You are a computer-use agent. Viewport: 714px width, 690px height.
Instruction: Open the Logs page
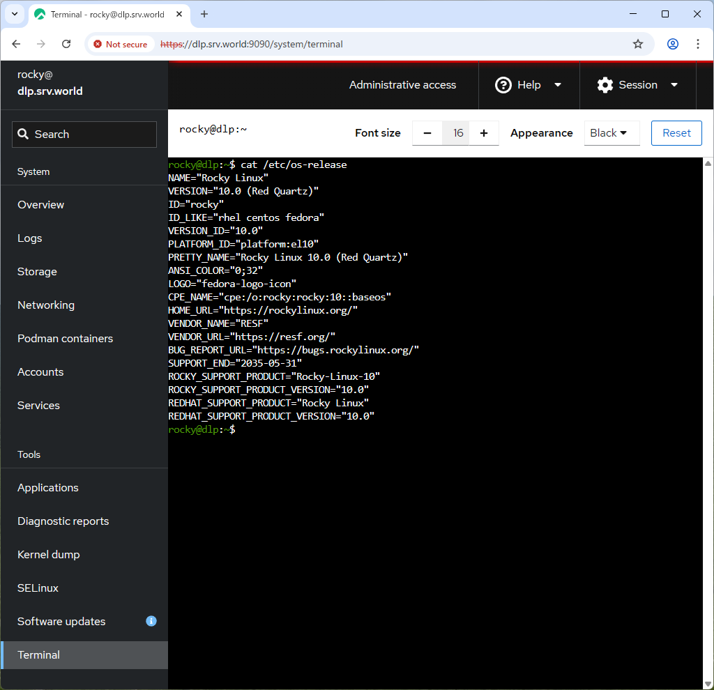(x=29, y=238)
